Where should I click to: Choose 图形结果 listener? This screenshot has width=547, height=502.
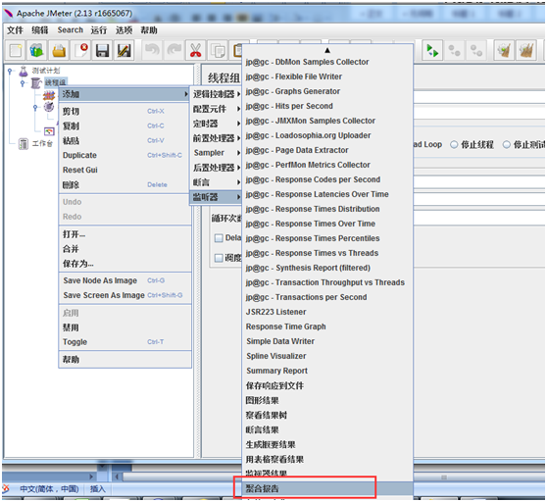[327, 400]
